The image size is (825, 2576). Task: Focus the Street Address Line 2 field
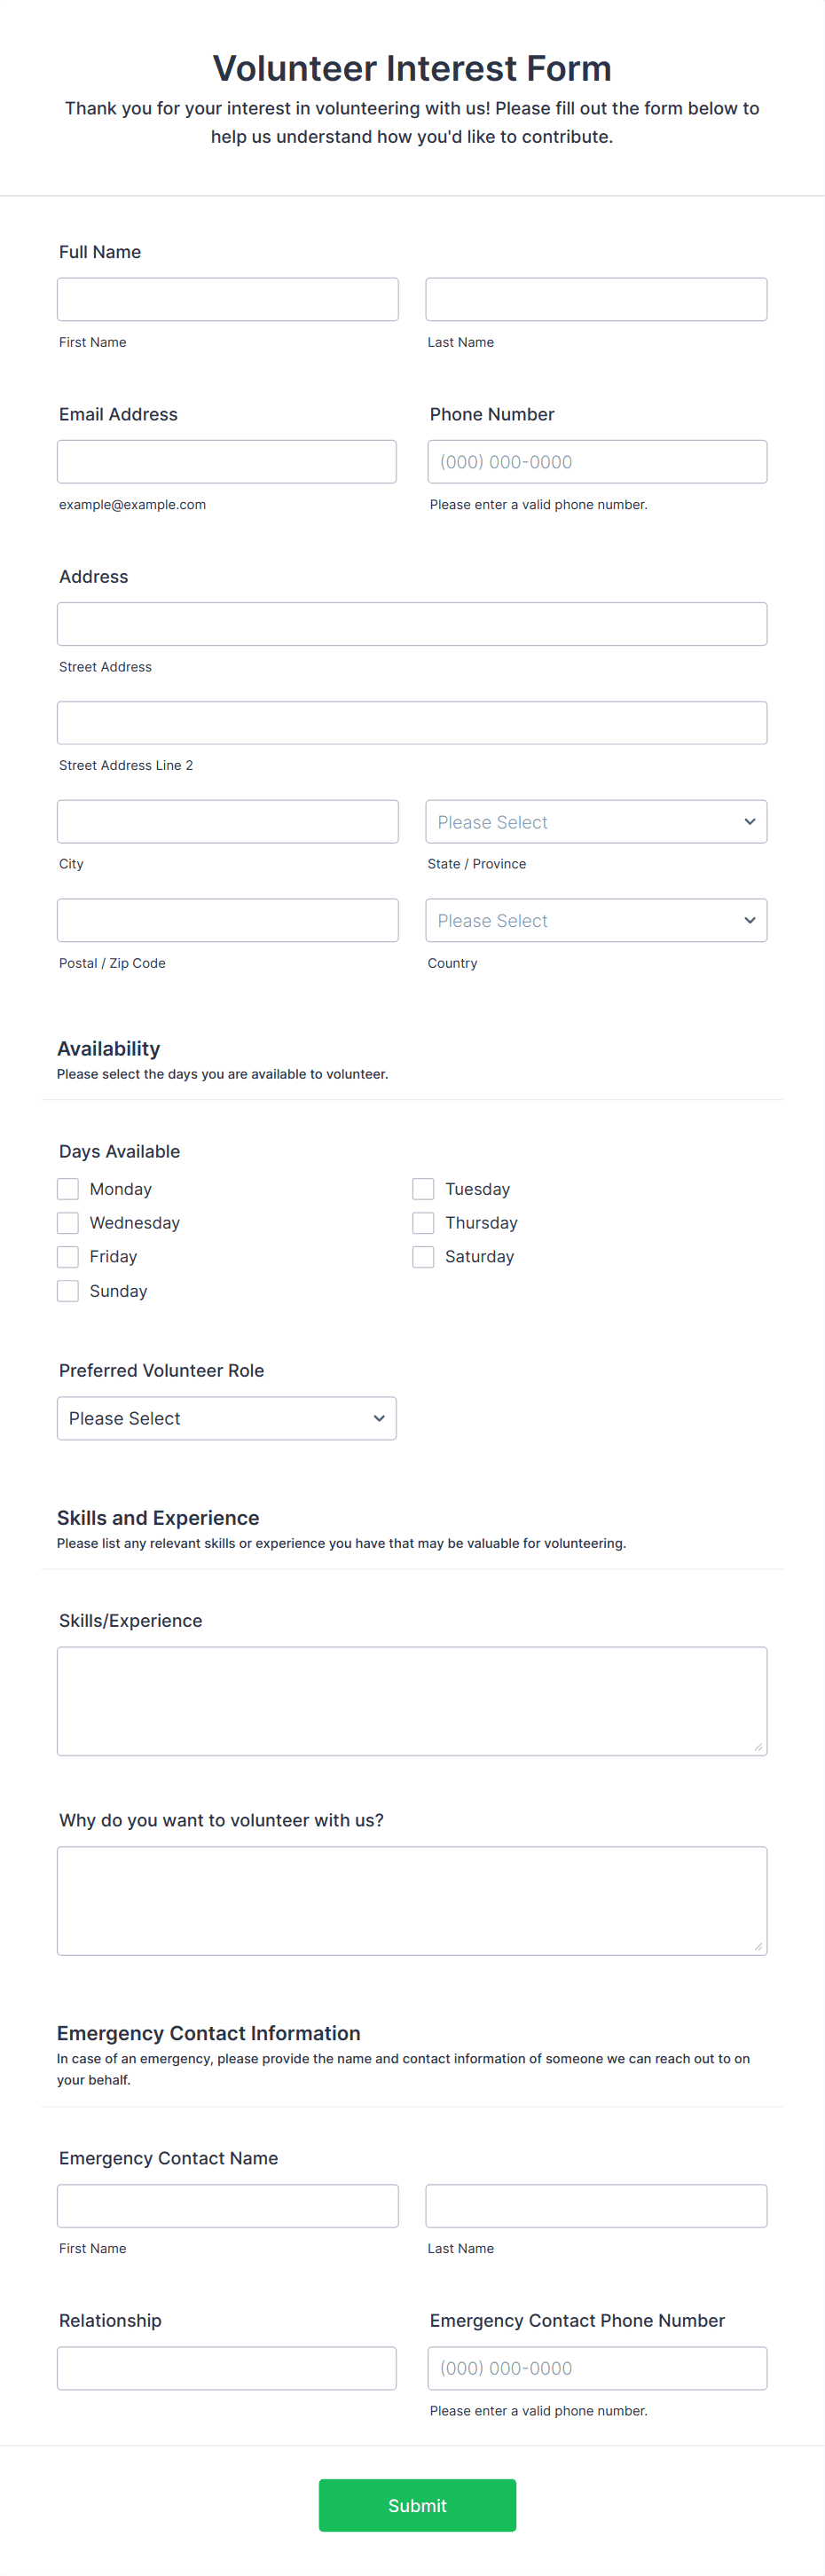point(412,723)
